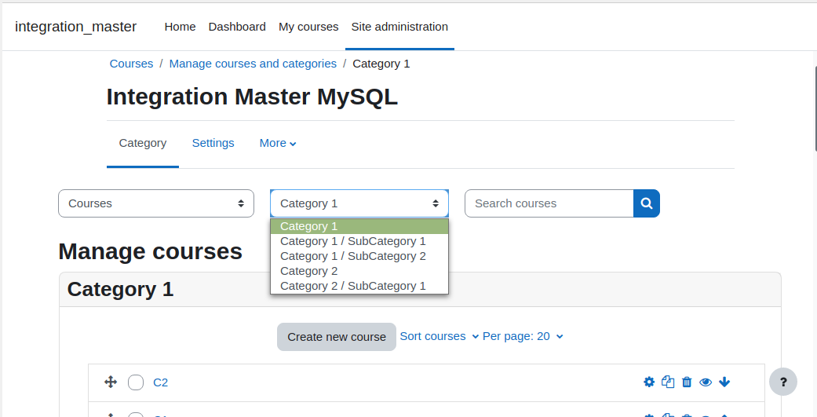Copy course C2 using the duplicate icon

pos(667,382)
